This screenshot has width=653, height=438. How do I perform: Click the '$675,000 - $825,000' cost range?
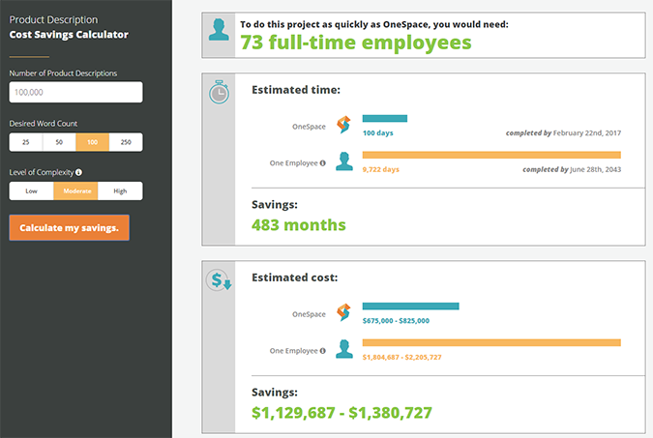click(x=396, y=321)
